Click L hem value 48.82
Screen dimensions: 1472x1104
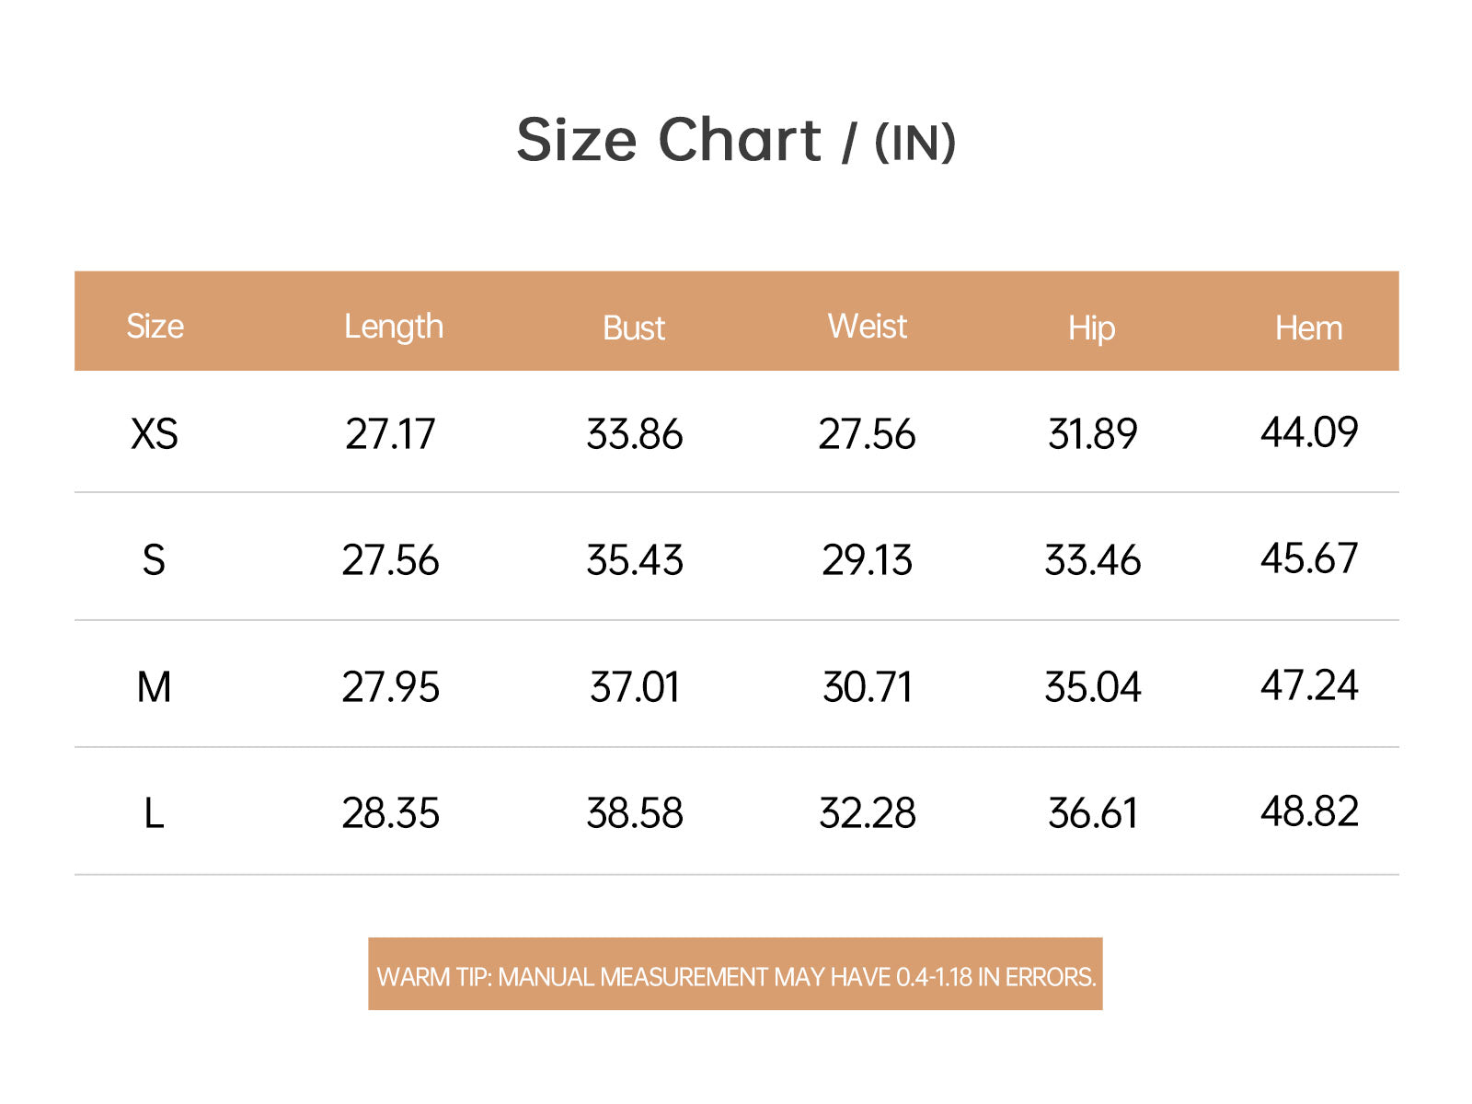pyautogui.click(x=1309, y=811)
